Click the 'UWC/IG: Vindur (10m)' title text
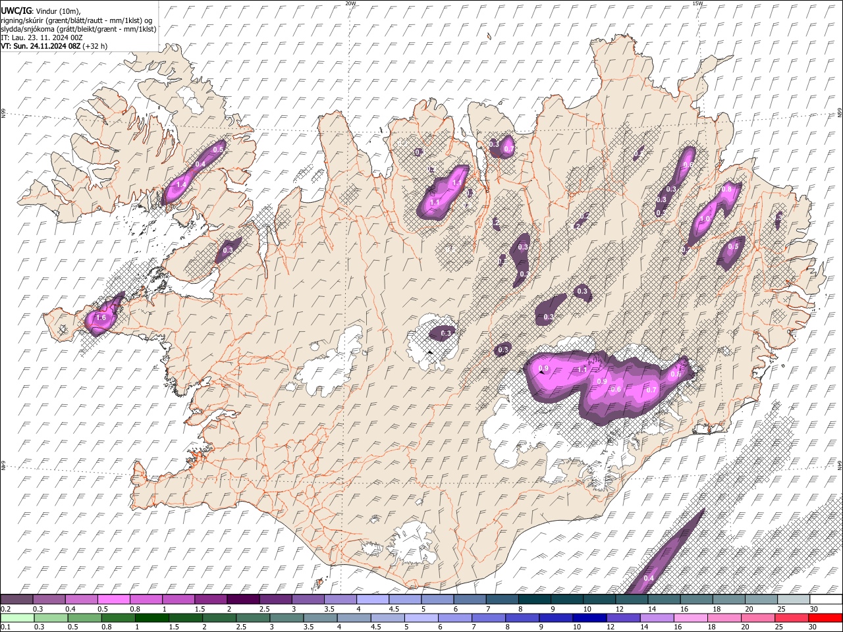The height and width of the screenshot is (632, 843). 40,10
